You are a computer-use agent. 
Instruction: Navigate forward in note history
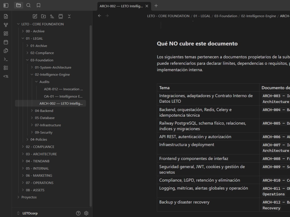click(107, 16)
